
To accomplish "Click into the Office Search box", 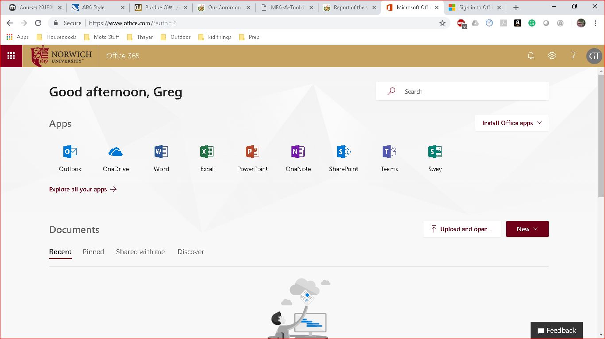I will click(462, 91).
